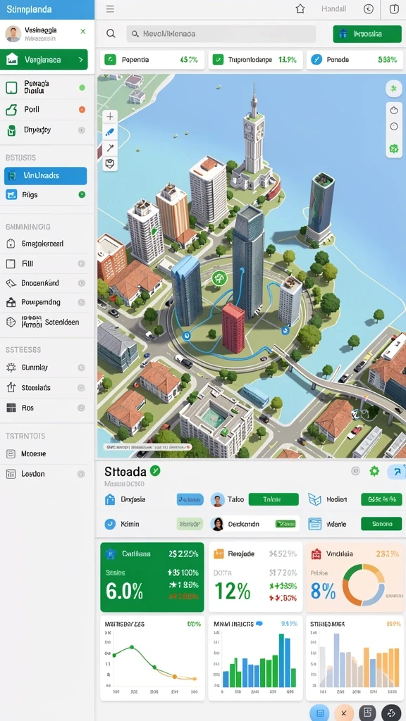Click the hamburger menu icon in top bar

pyautogui.click(x=110, y=8)
